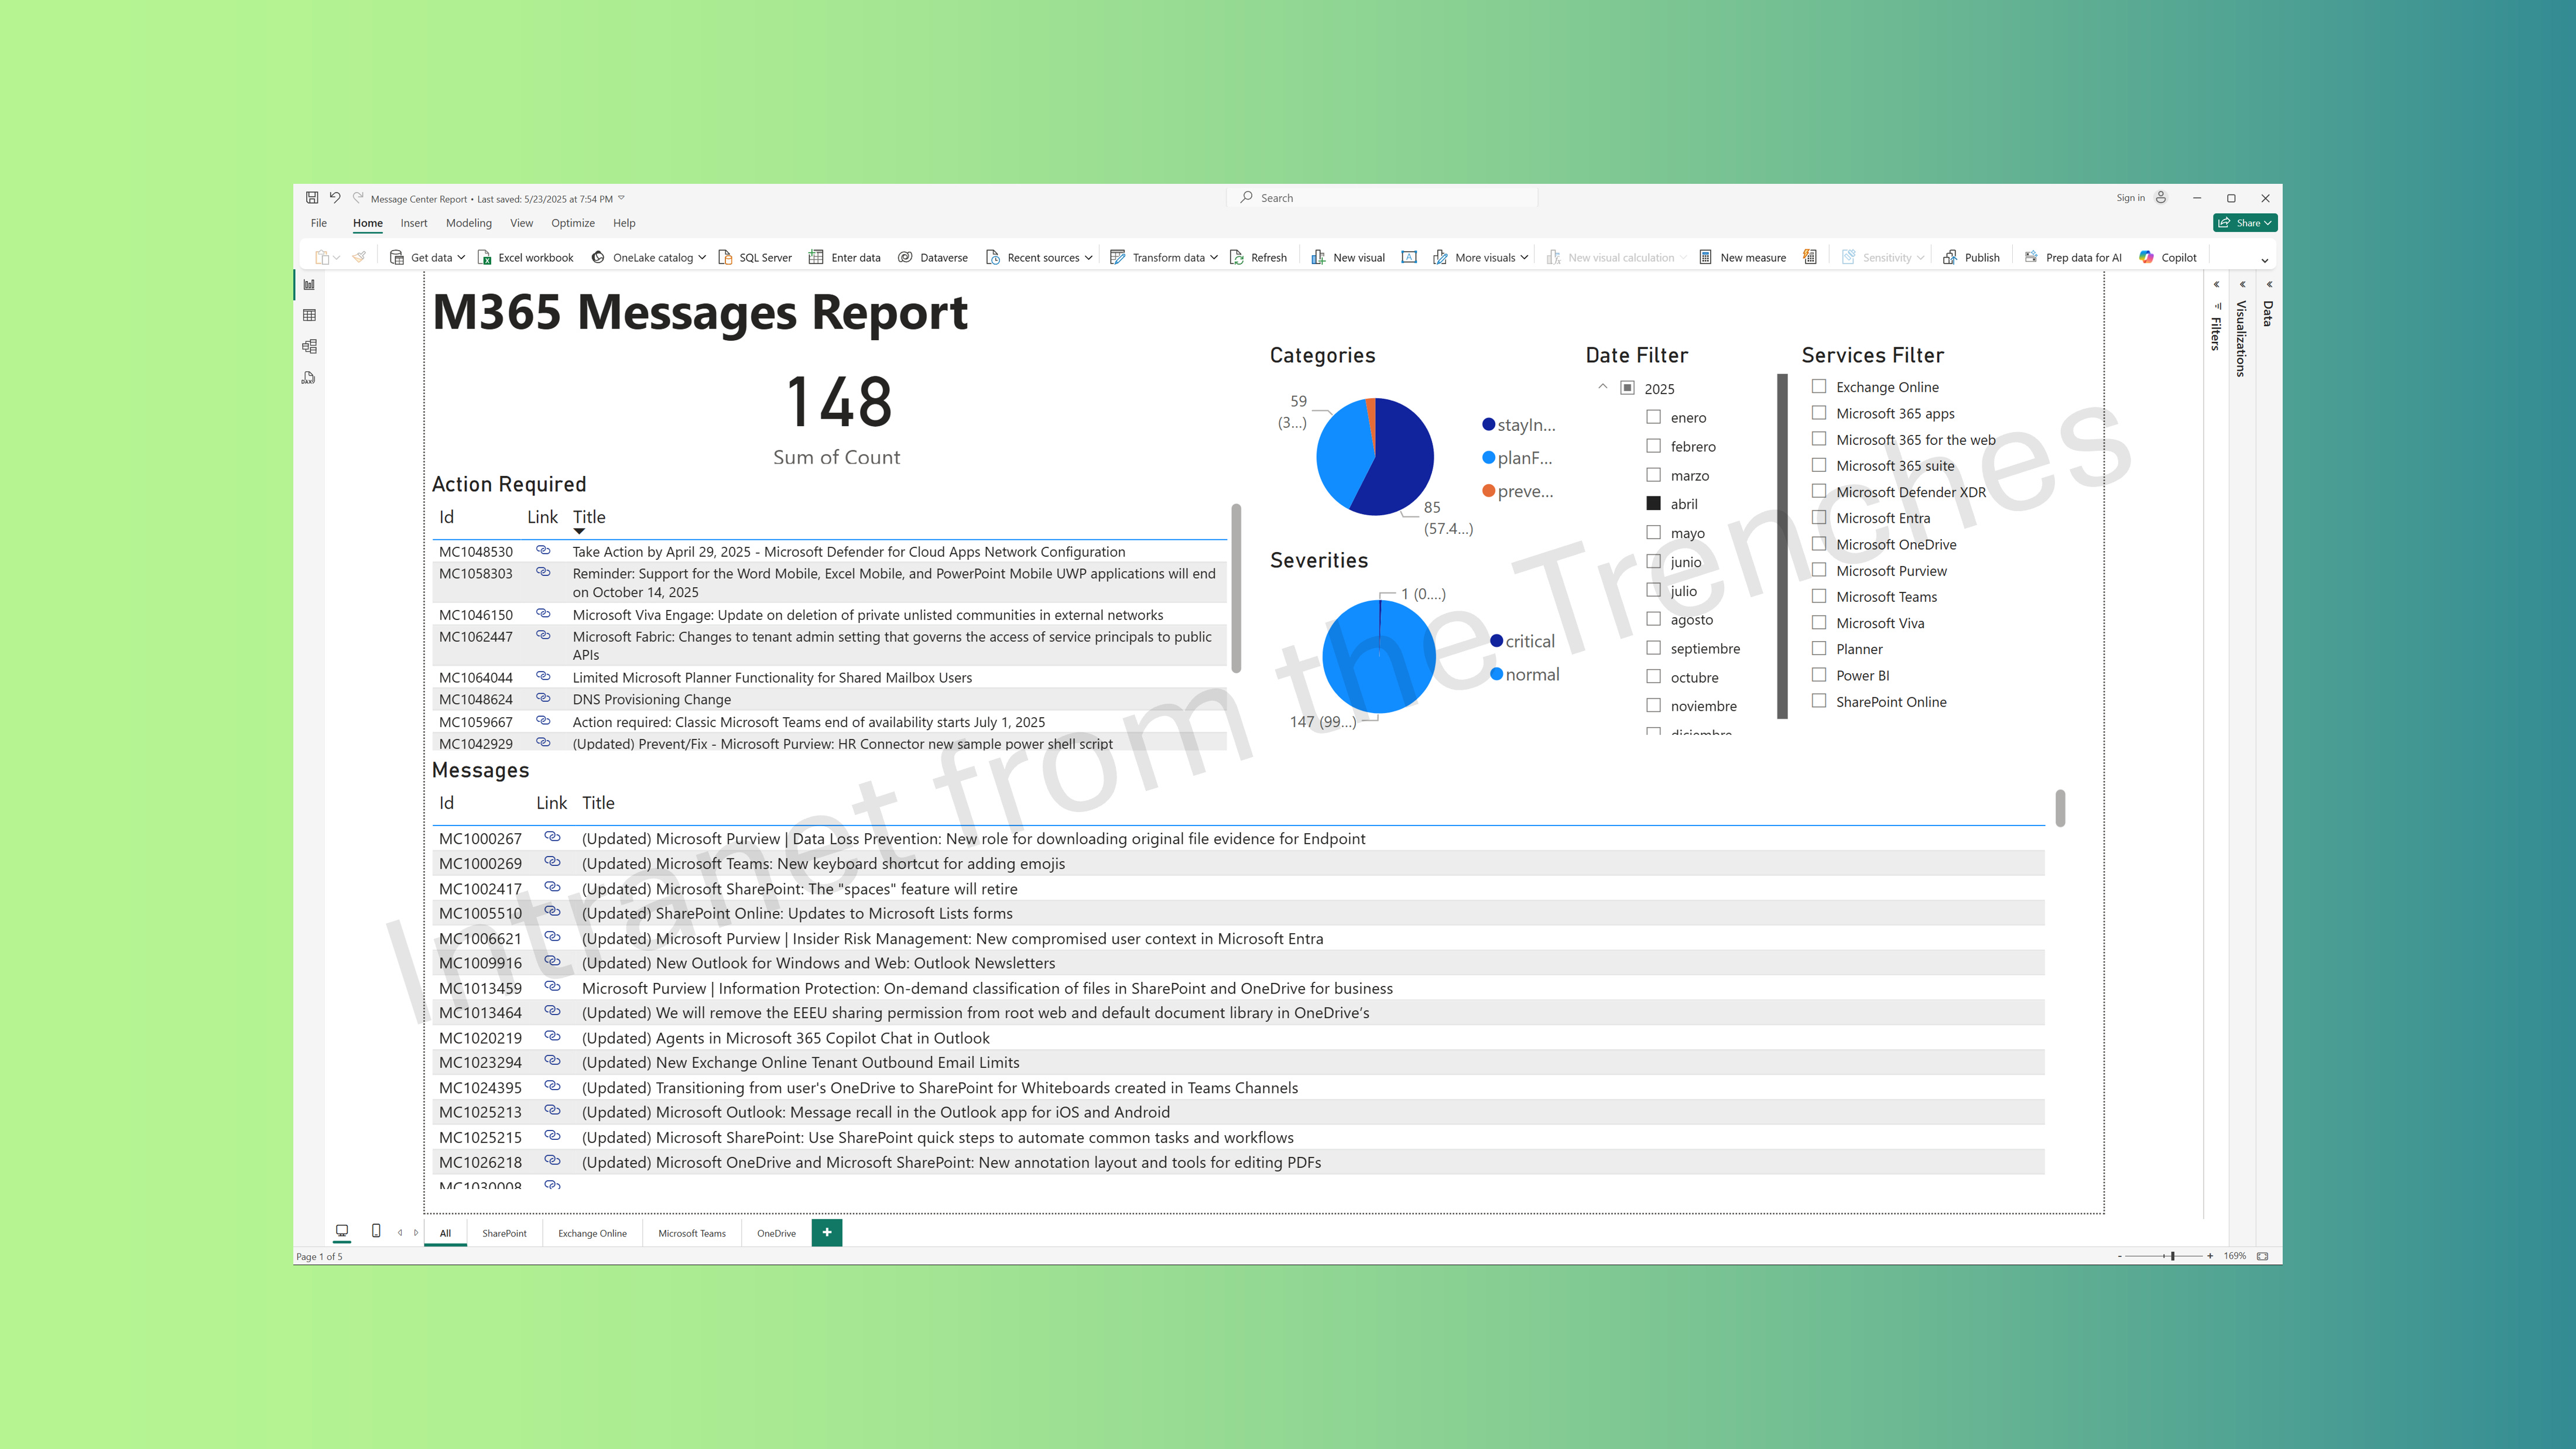Open the Model view icon in the sidebar
Viewport: 2576px width, 1449px height.
click(309, 347)
